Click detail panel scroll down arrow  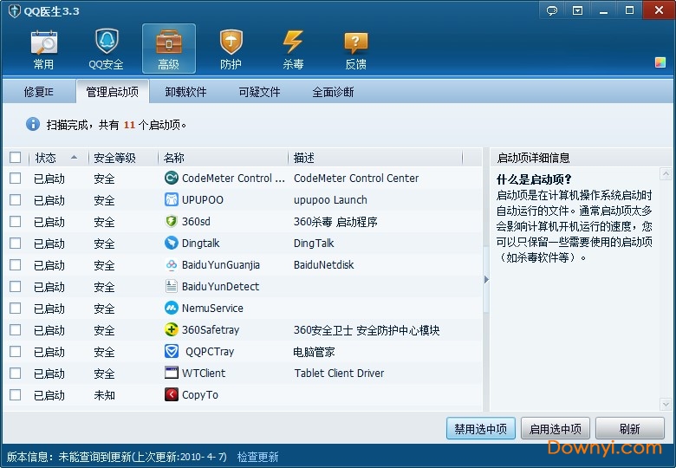666,404
